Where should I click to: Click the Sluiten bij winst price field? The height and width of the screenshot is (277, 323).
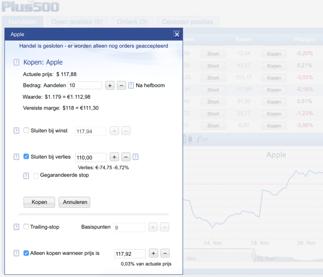point(91,131)
